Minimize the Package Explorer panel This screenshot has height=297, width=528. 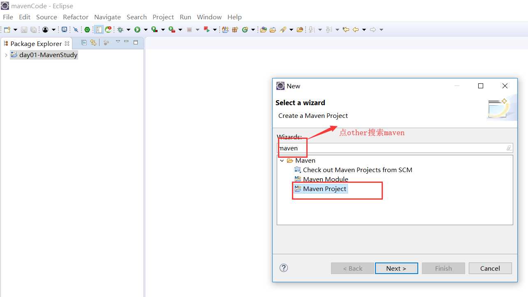point(127,41)
